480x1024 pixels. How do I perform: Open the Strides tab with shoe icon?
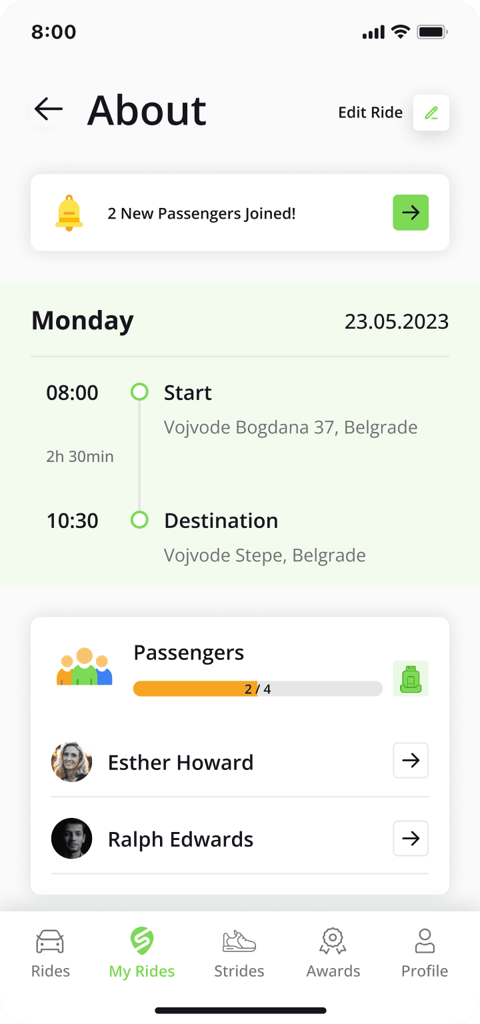pyautogui.click(x=239, y=954)
